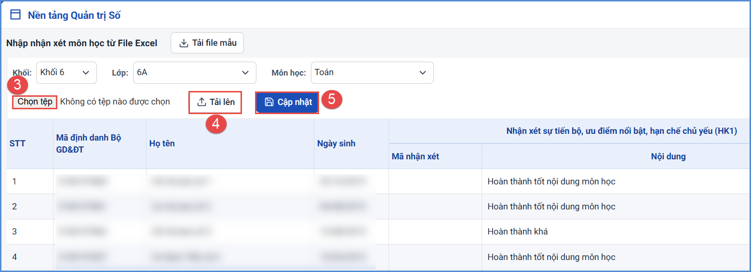Click the chevron arrow of the Khối selector
Image resolution: width=751 pixels, height=272 pixels.
(x=86, y=73)
